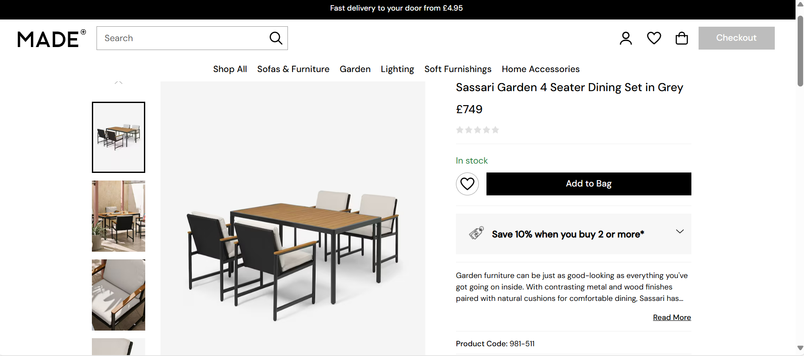The image size is (804, 356).
Task: Click the Read More link
Action: [672, 317]
